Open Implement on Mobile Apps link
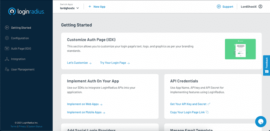Screen dimensions: 270x131 (86, 112)
